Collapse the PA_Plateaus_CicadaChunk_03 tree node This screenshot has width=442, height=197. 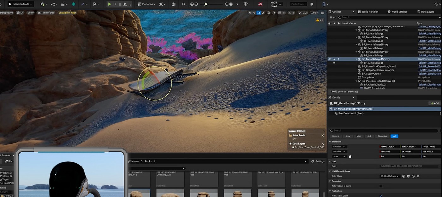[x=356, y=81]
